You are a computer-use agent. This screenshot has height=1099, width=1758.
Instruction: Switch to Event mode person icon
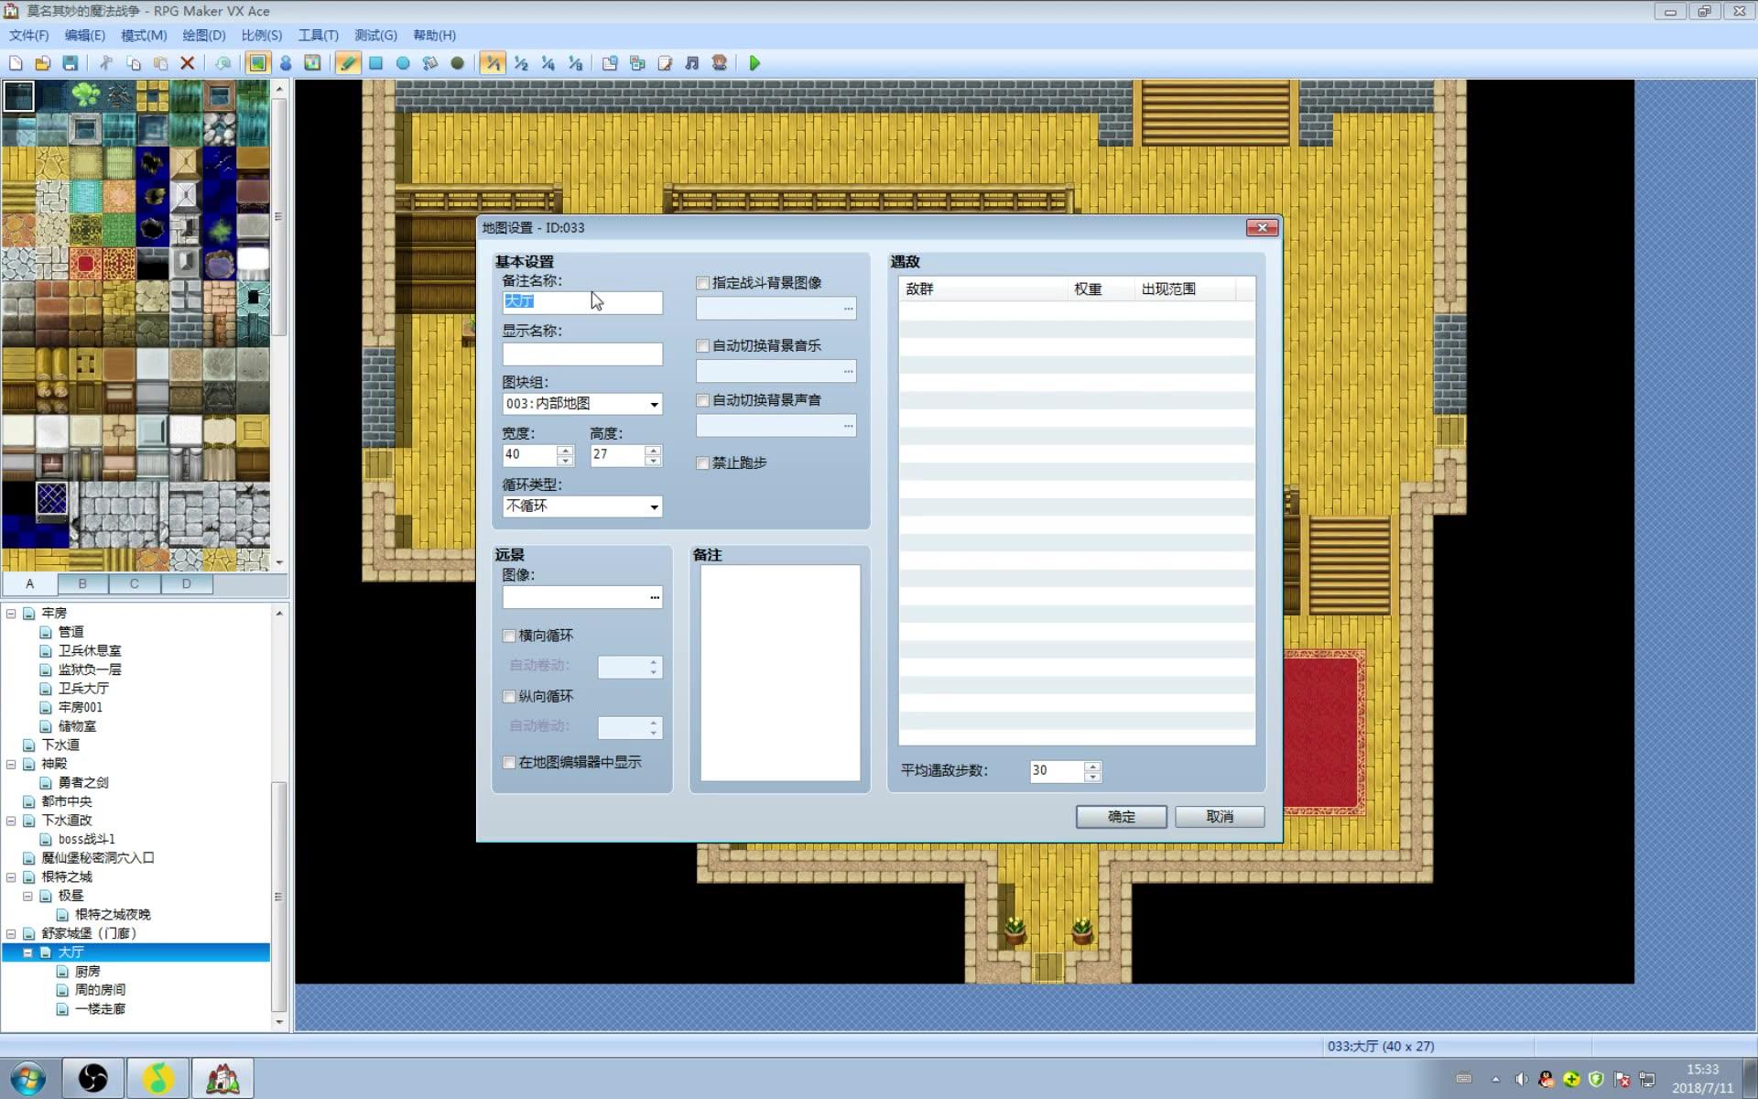[286, 63]
